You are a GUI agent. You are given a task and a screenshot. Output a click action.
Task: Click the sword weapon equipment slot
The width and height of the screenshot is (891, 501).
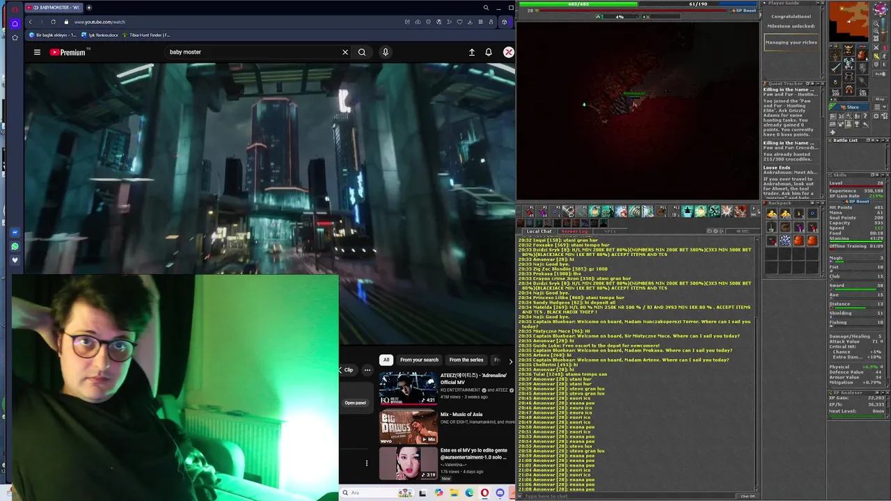tap(835, 67)
